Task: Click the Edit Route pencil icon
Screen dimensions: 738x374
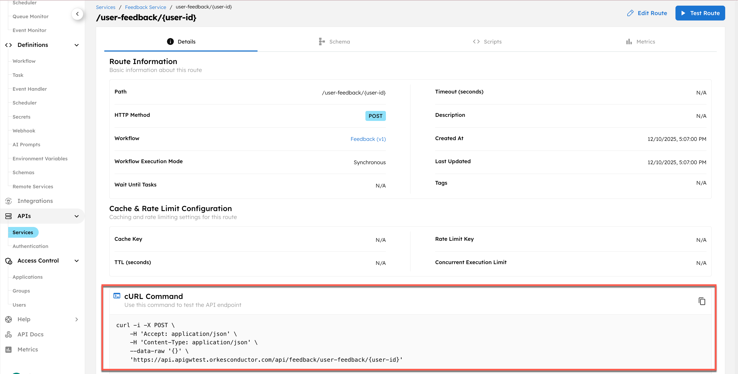Action: [x=631, y=13]
